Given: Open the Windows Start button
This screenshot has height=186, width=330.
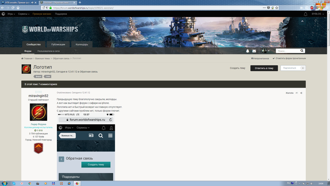Looking at the screenshot, I should coord(4,183).
